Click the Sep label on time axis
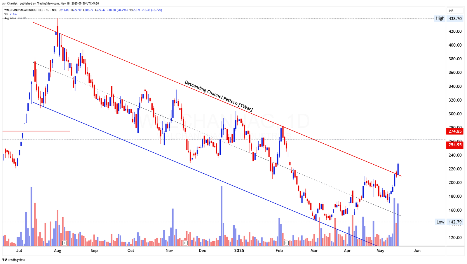 94,251
